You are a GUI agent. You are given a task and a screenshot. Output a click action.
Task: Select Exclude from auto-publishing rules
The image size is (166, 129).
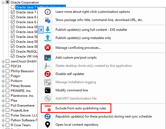click(81, 108)
